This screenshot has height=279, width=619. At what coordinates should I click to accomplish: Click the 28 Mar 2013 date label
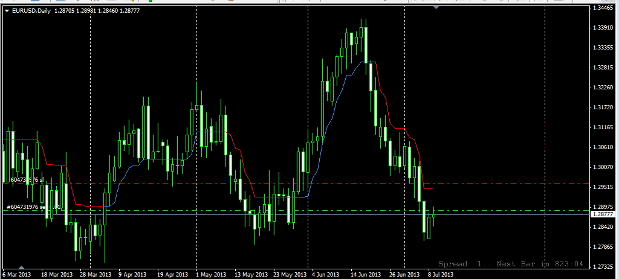click(x=96, y=274)
